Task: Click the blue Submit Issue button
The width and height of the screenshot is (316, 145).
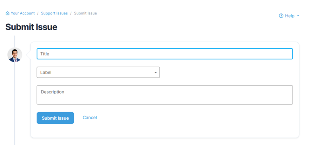Action: 55,118
